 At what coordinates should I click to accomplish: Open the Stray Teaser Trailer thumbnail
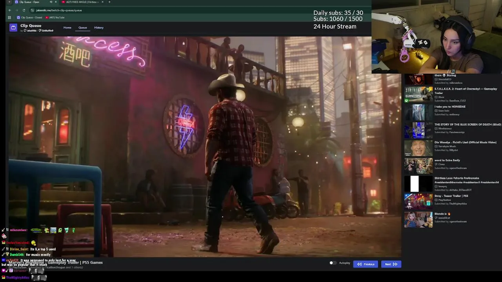(x=418, y=202)
